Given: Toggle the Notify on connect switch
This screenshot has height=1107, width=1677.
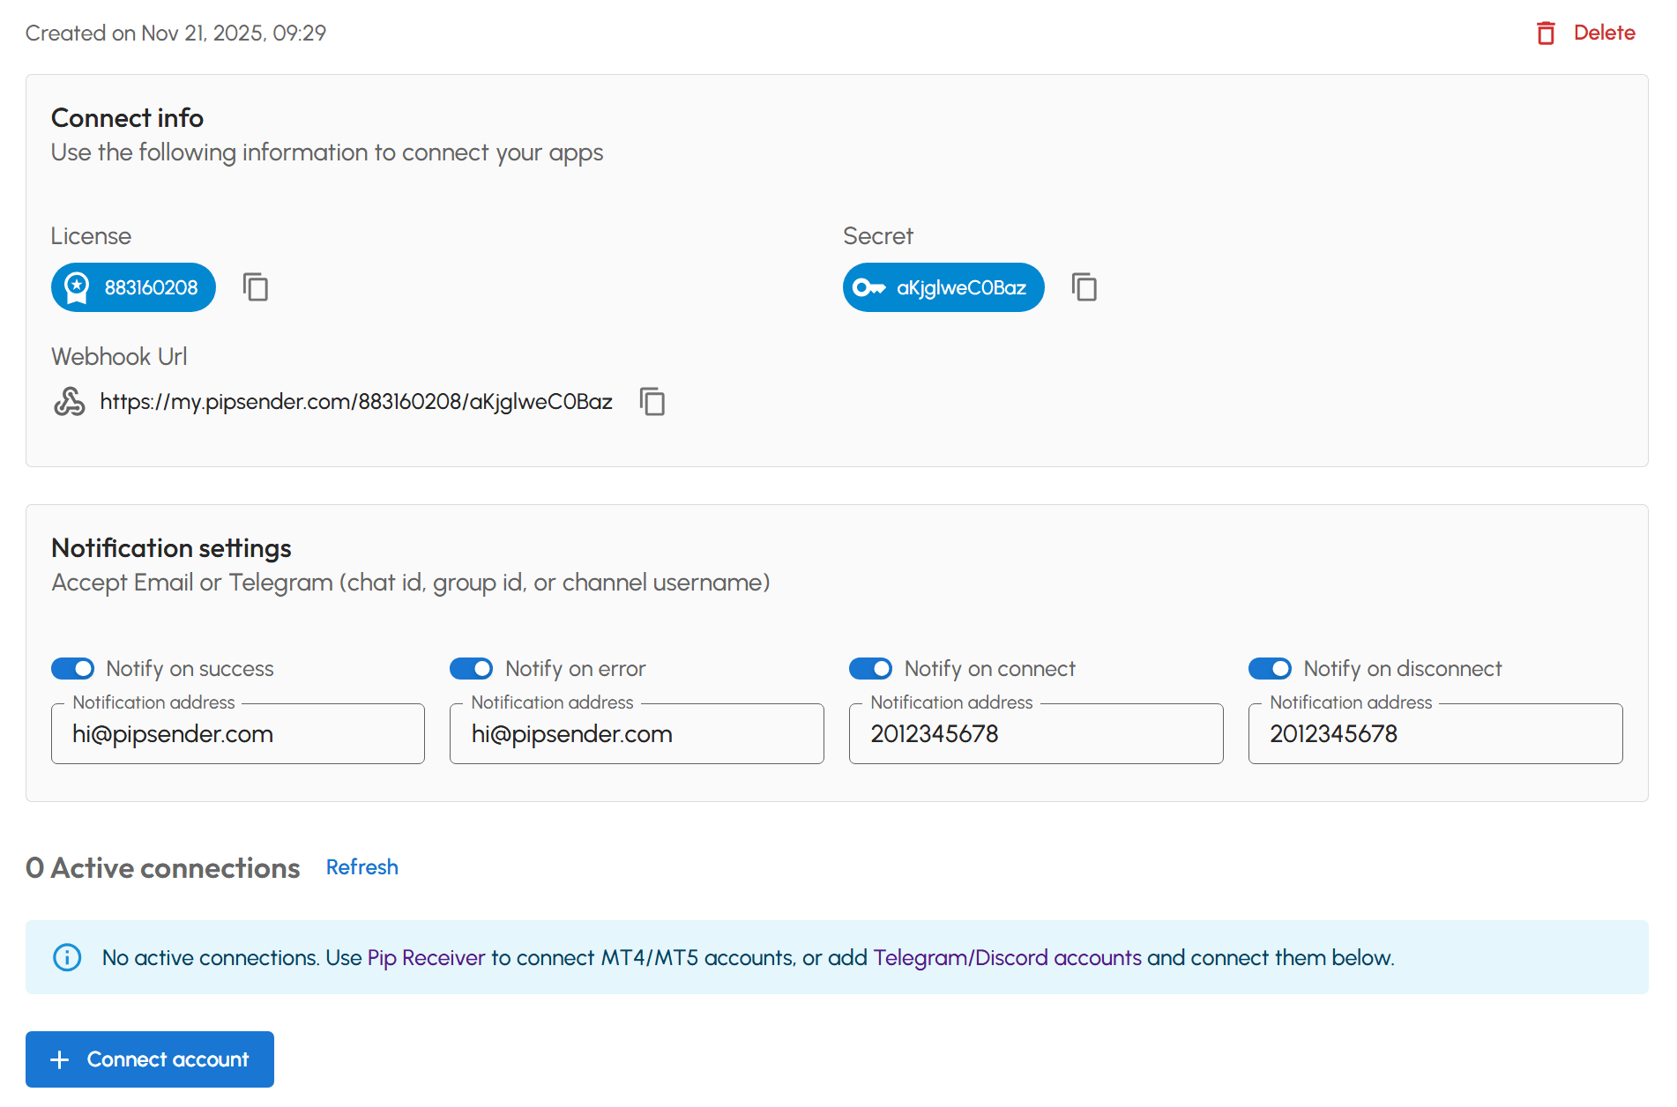Looking at the screenshot, I should (871, 669).
